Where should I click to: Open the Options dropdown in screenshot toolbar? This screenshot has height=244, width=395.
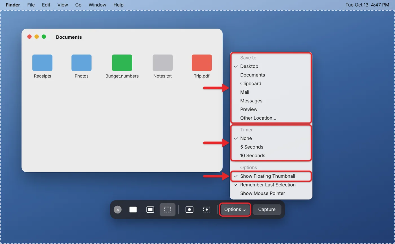(235, 210)
